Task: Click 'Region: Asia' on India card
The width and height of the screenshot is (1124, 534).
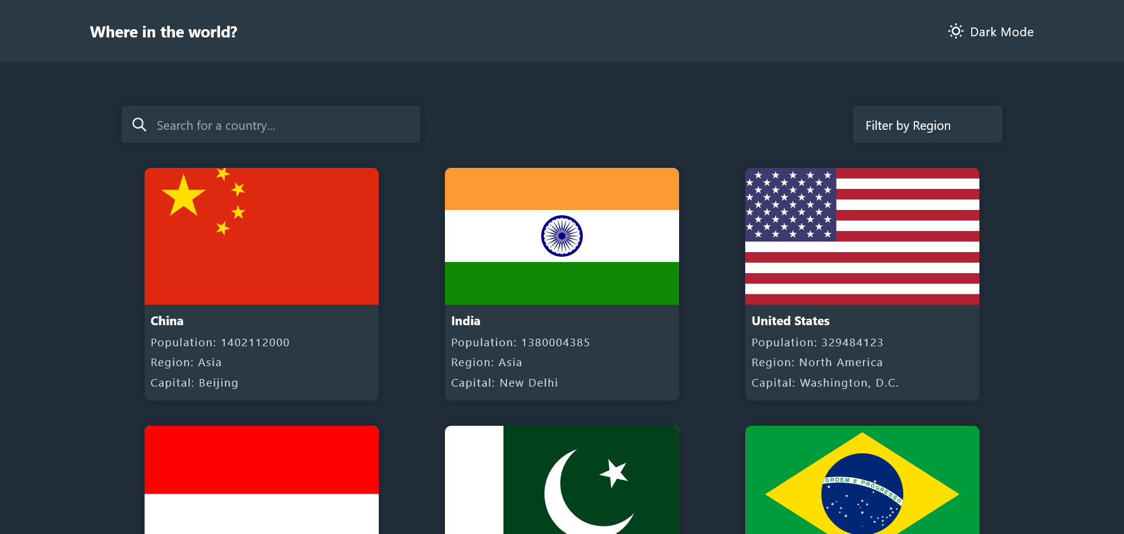Action: click(486, 363)
